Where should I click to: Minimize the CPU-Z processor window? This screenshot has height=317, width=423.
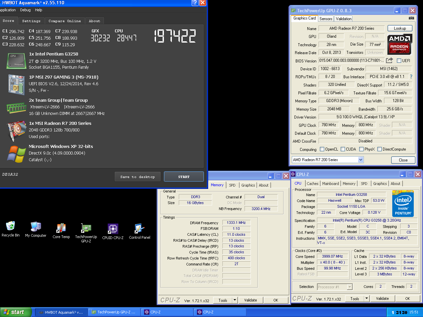point(403,174)
